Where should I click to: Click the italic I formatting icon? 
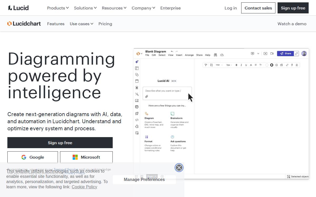241,65
